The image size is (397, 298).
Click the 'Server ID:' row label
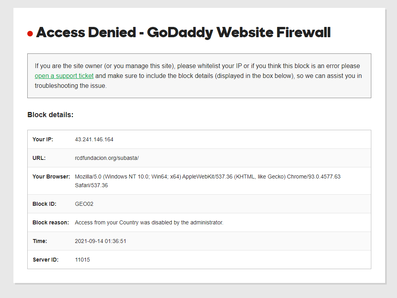45,260
